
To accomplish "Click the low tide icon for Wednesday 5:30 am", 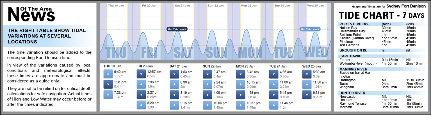I will (x=307, y=74).
